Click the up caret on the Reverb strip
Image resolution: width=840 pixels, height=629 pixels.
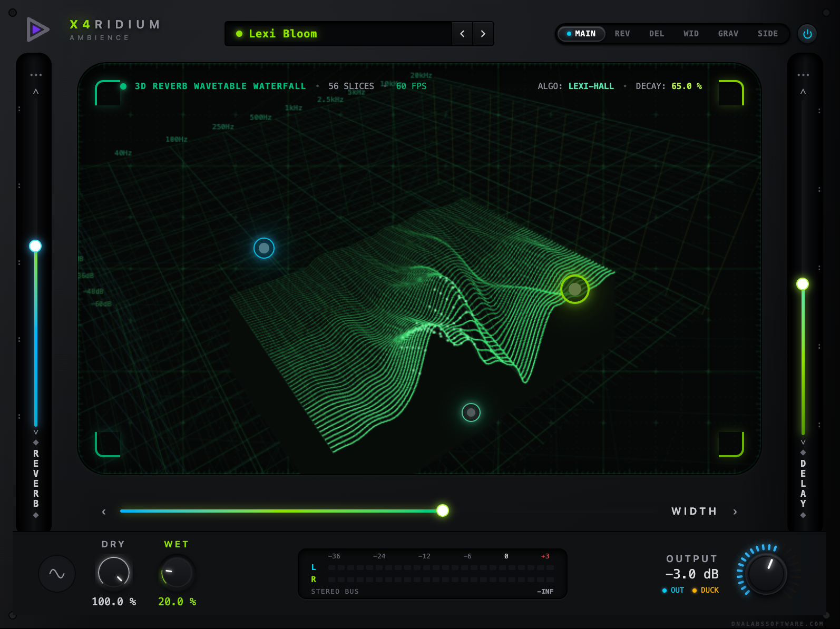tap(36, 92)
